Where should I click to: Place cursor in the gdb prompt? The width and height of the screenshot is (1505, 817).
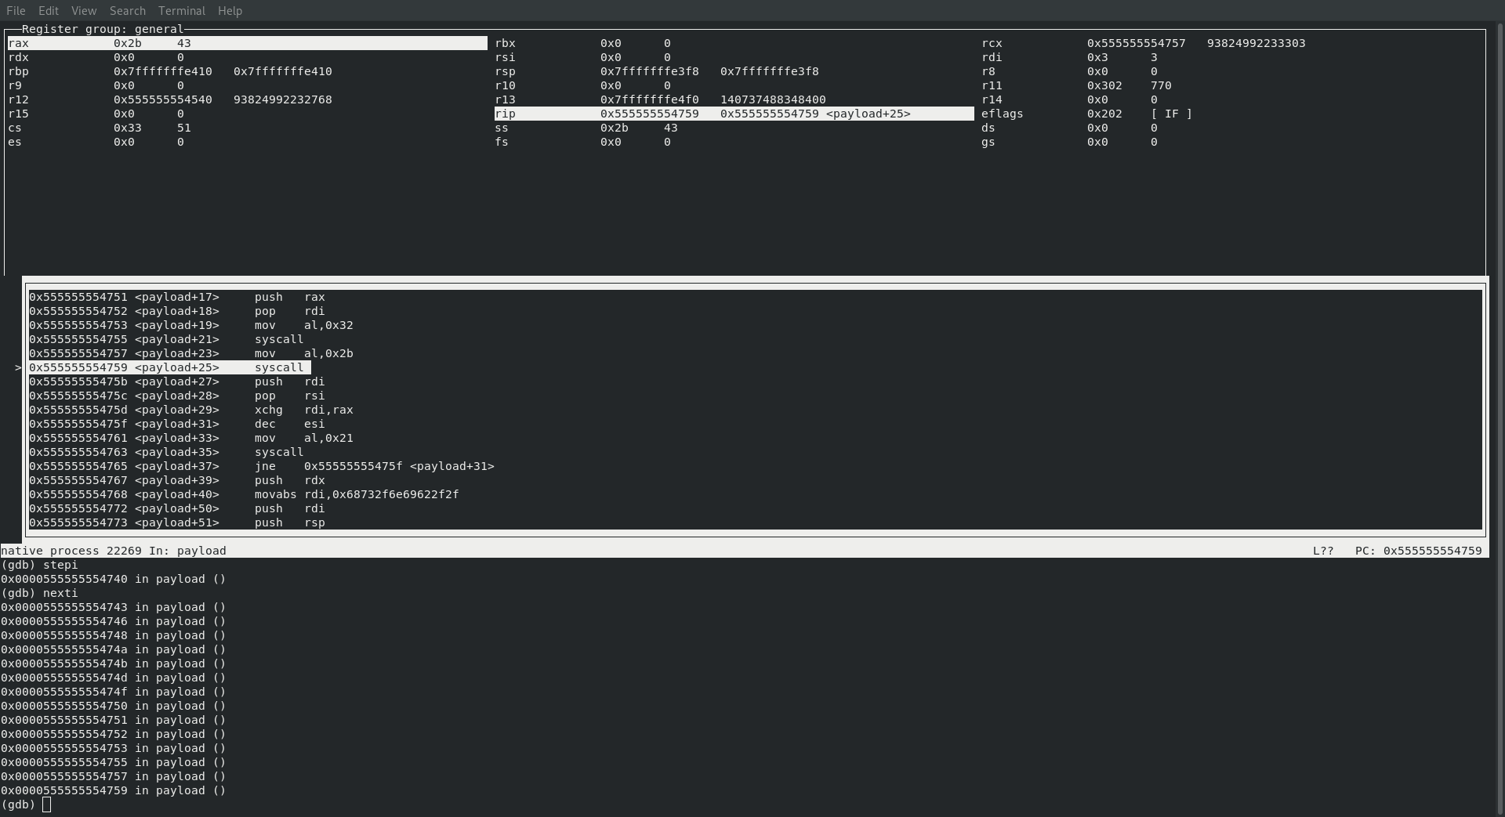tap(47, 804)
